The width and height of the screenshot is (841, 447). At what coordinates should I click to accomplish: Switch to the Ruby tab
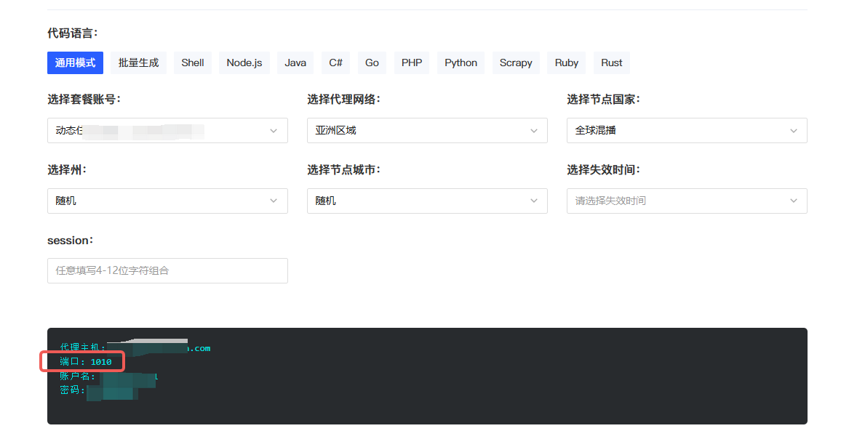[x=567, y=63]
